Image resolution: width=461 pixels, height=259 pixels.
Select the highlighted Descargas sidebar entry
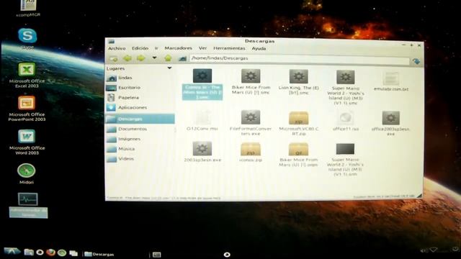coord(140,119)
